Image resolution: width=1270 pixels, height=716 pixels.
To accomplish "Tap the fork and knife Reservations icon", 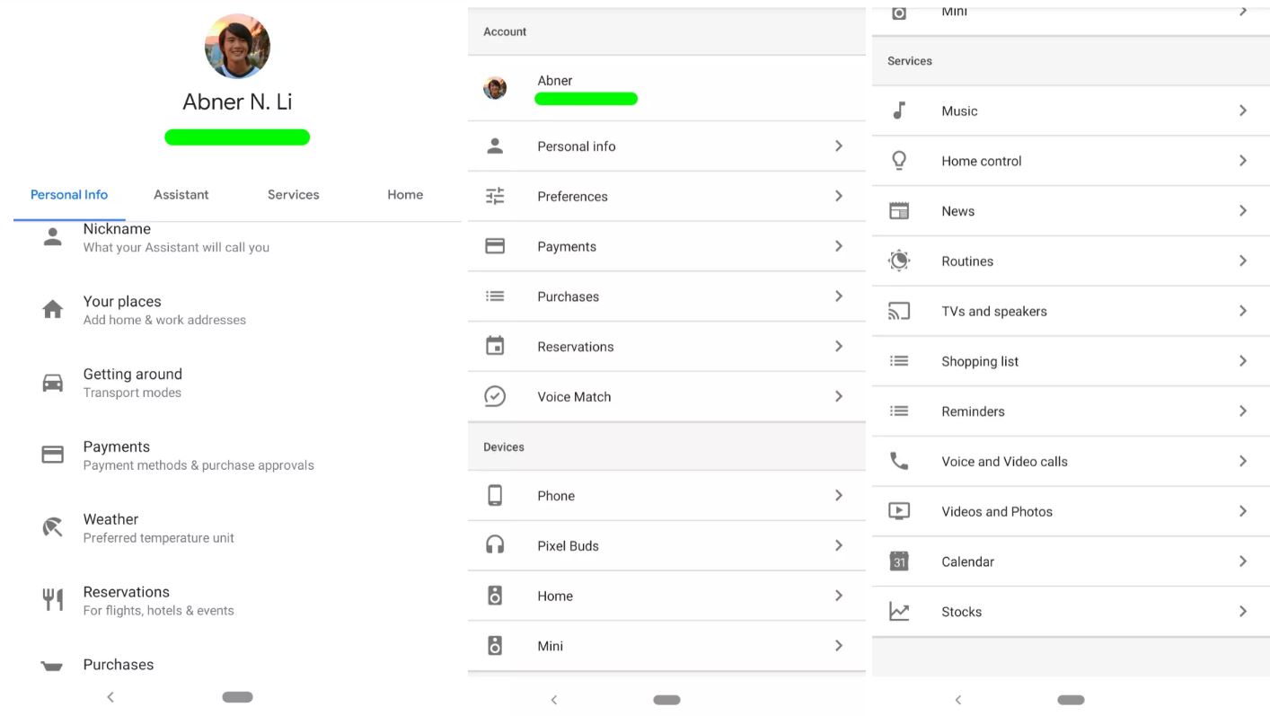I will point(53,600).
